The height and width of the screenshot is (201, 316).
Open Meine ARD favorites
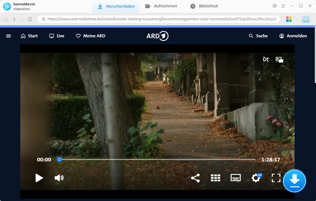(x=90, y=36)
